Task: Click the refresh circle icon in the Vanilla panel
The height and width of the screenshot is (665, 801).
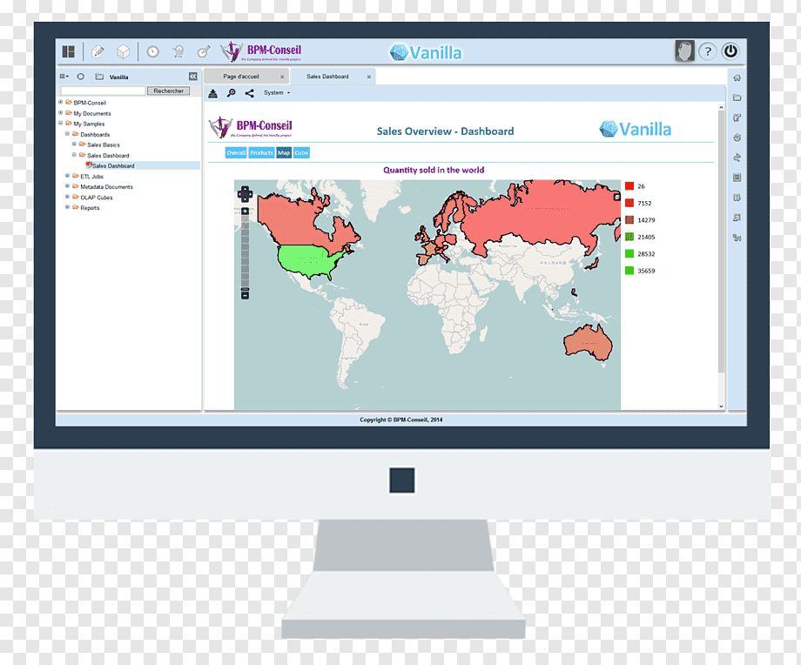Action: click(81, 77)
